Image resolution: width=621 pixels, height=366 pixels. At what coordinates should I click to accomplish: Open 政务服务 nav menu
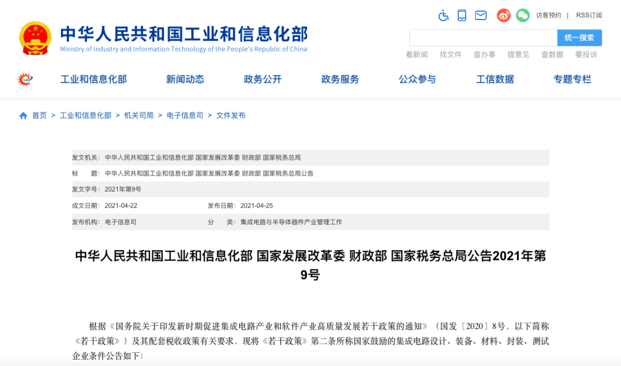340,79
